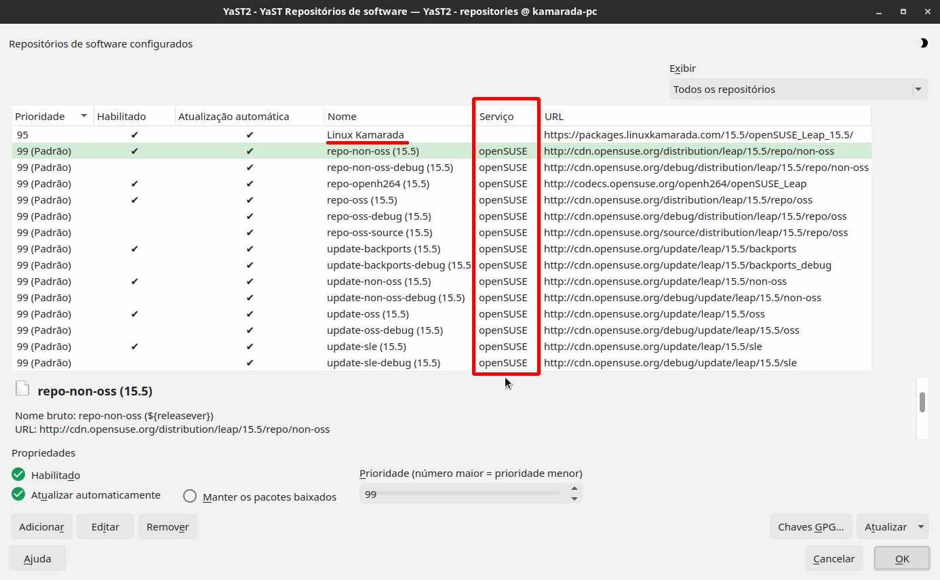940x580 pixels.
Task: Select the Linux Kamarada repository name
Action: coord(366,135)
